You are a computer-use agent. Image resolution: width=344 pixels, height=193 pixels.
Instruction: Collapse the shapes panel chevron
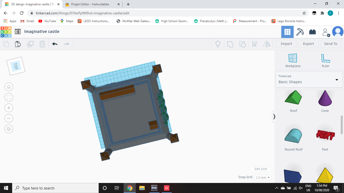coord(274,117)
